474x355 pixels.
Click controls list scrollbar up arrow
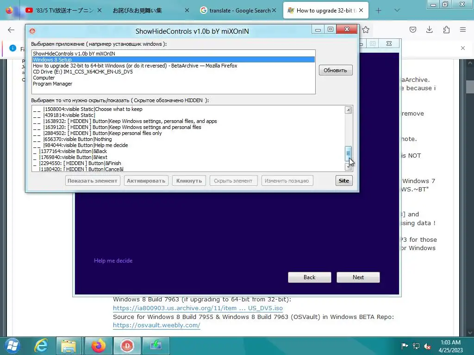[348, 110]
